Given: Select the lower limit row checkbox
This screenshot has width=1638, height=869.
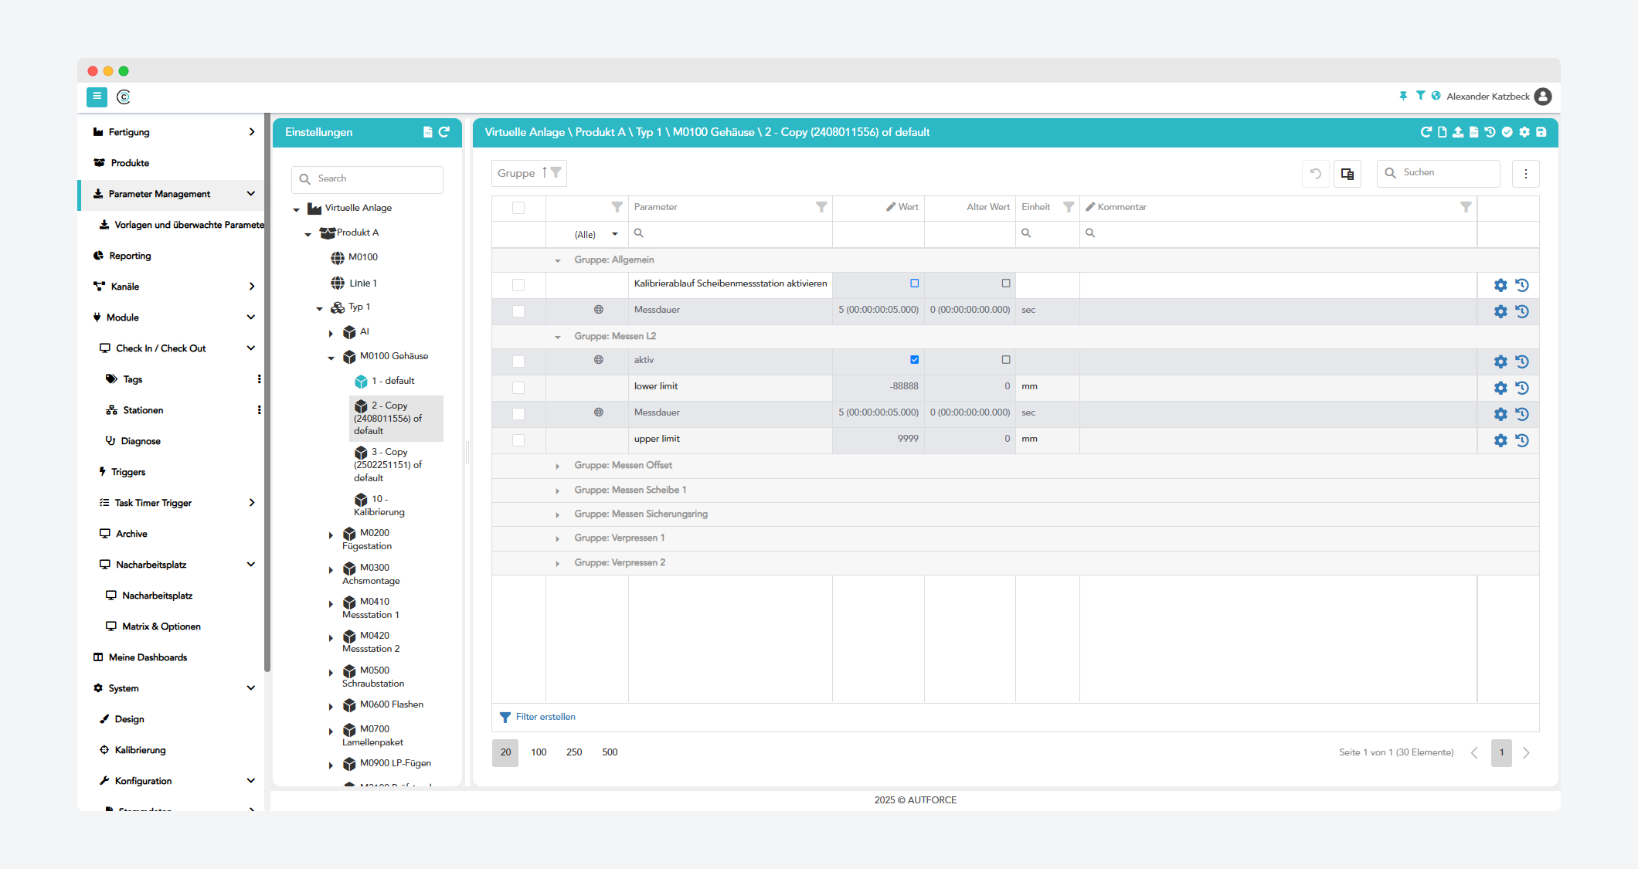Looking at the screenshot, I should pos(518,388).
